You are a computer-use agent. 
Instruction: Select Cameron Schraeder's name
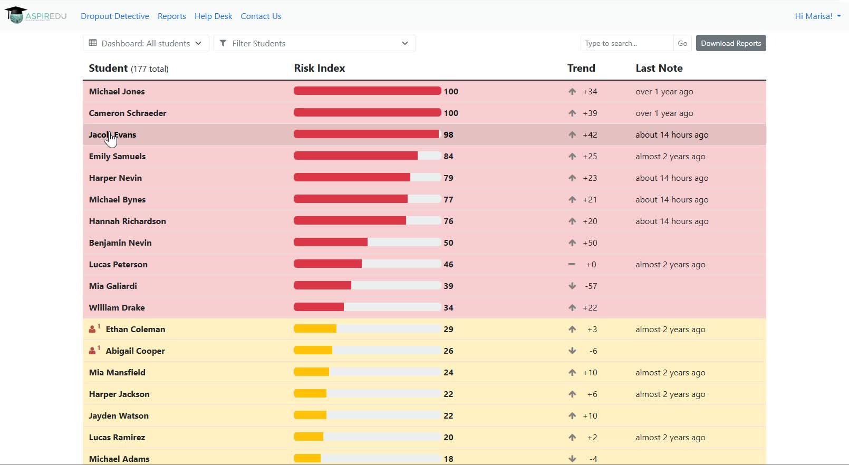point(128,113)
